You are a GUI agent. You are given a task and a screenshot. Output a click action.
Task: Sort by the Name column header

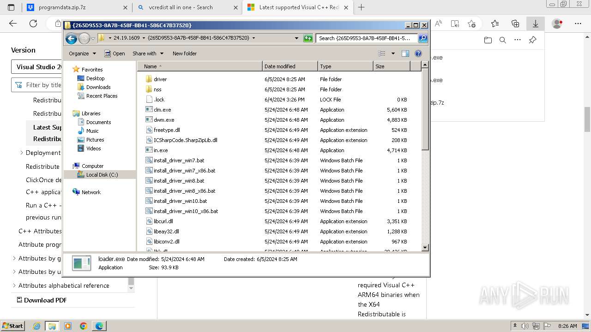pos(199,66)
